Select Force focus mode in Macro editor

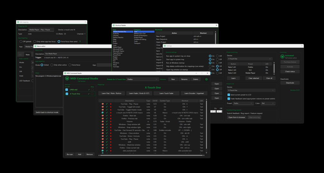(70, 65)
